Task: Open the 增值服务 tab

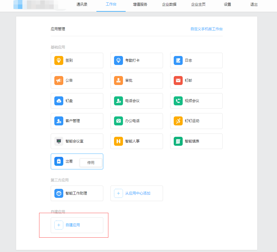Action: click(140, 4)
